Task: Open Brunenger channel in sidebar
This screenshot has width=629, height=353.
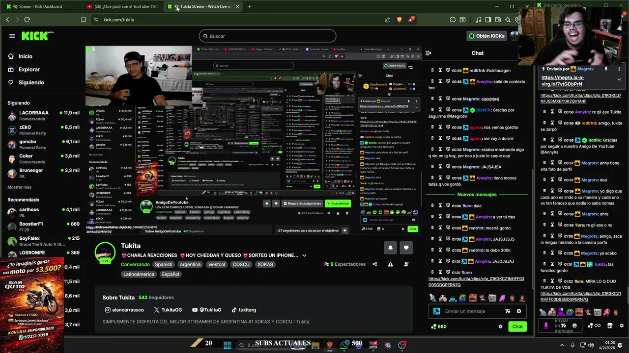Action: 43,173
